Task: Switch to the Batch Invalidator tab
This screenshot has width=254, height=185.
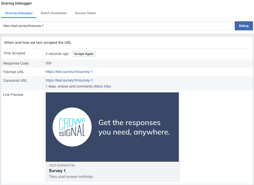Action: [54, 13]
